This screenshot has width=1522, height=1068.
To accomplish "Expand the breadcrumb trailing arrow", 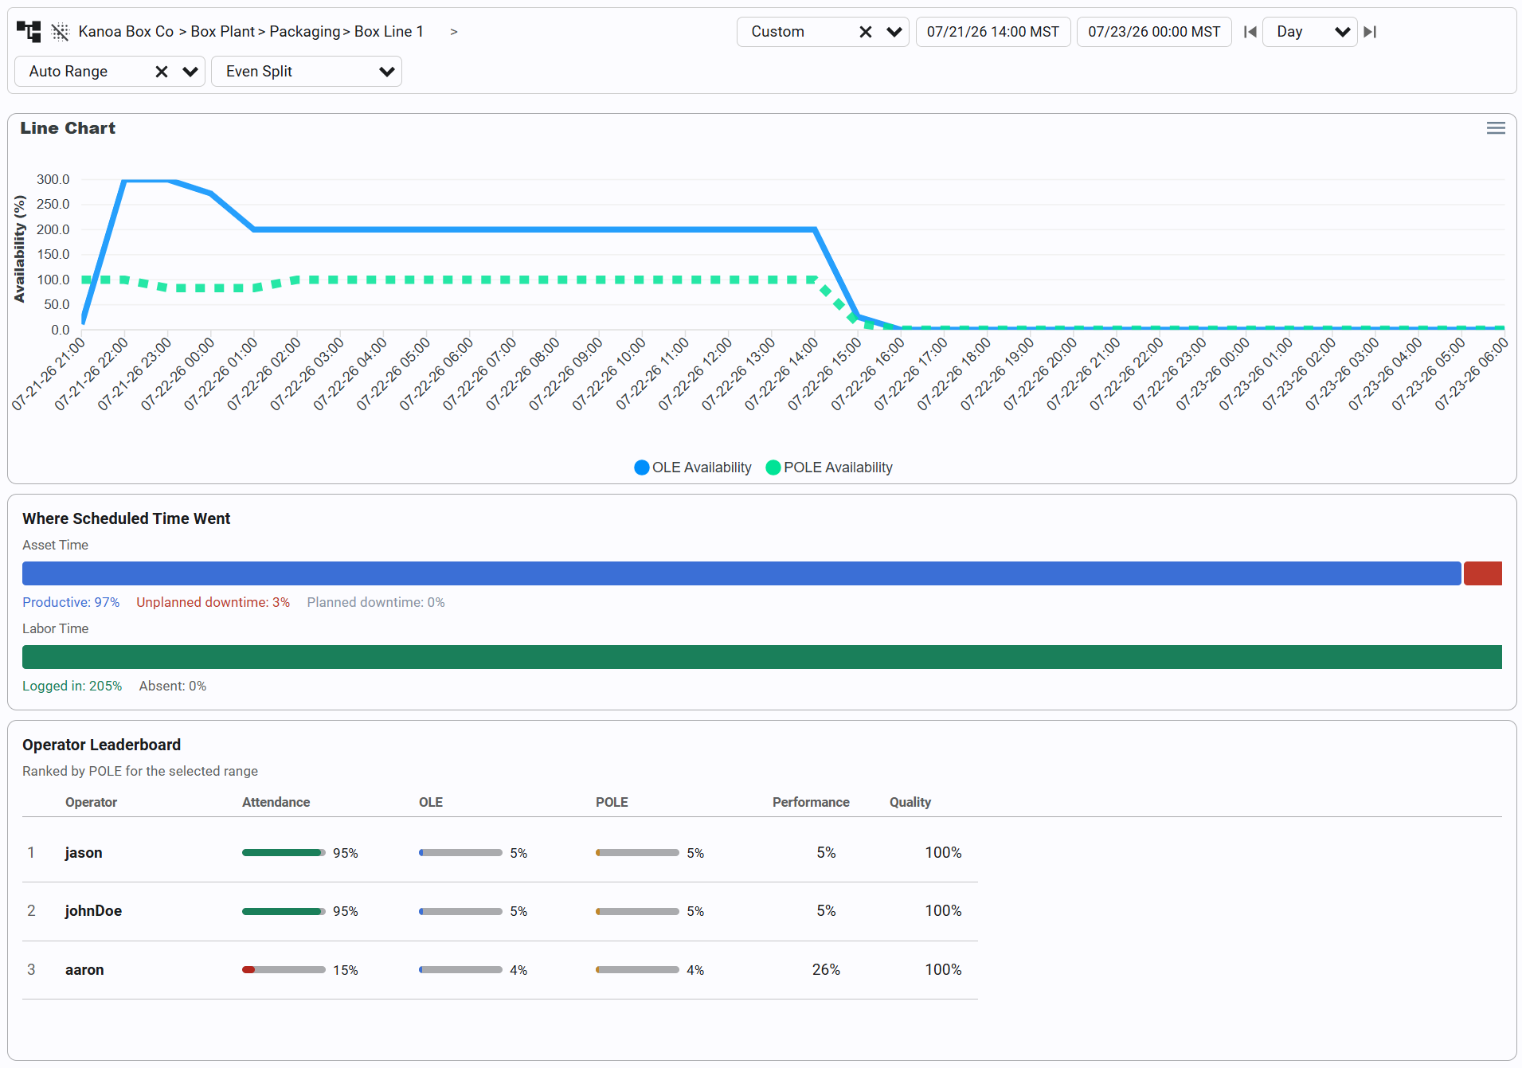I will click(x=454, y=32).
